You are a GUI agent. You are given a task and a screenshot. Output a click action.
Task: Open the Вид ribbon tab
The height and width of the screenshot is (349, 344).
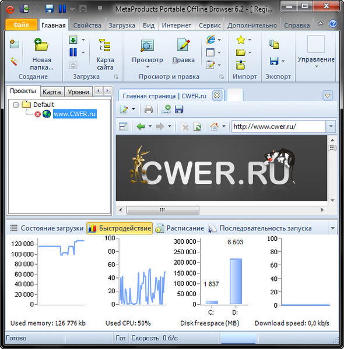coord(149,26)
